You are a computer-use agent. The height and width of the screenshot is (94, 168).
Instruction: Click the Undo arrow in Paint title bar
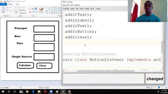click(x=8, y=2)
